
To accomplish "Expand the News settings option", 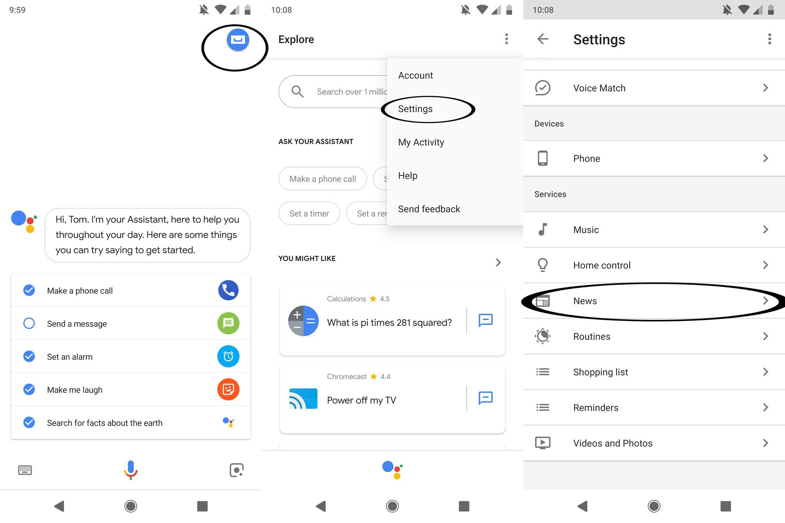I will (653, 301).
